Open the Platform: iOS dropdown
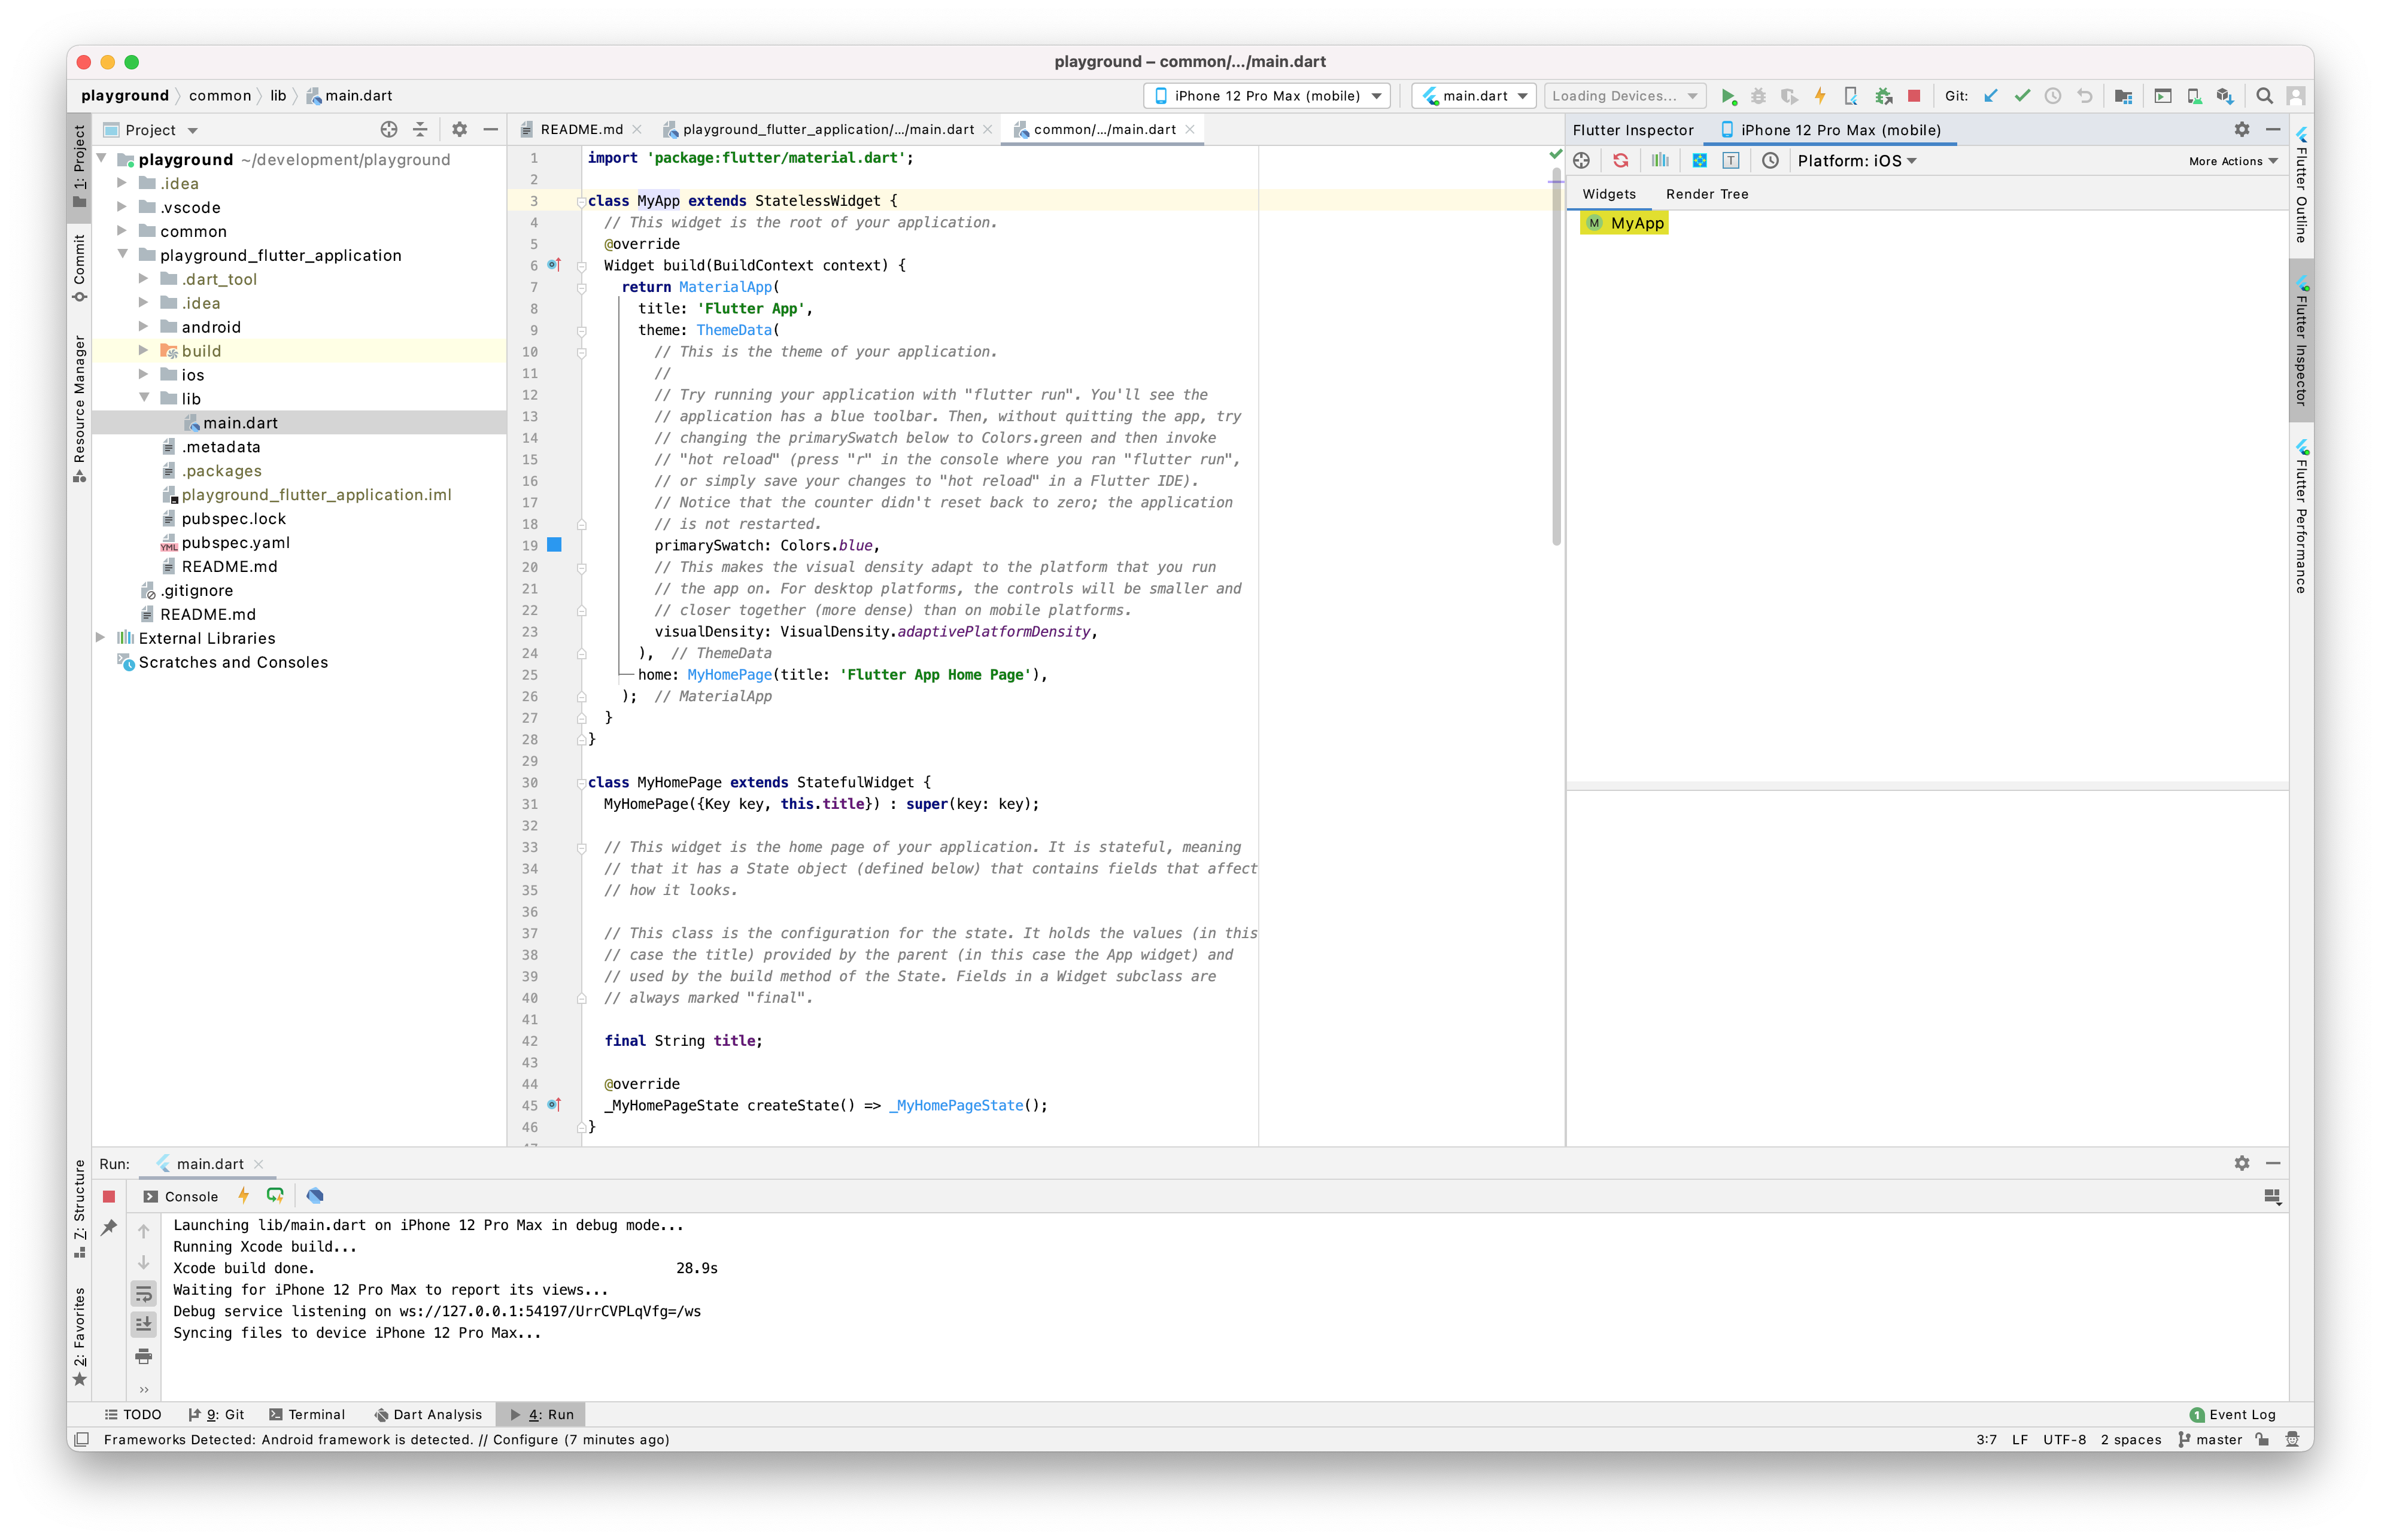The height and width of the screenshot is (1540, 2381). point(1855,161)
